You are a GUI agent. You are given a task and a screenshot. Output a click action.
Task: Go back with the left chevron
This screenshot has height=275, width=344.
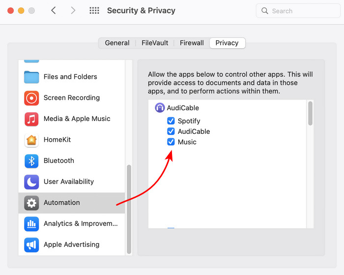point(54,10)
